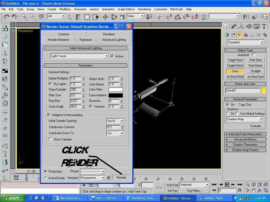
Task: Click the Omni01 object name field
Action: (243, 90)
